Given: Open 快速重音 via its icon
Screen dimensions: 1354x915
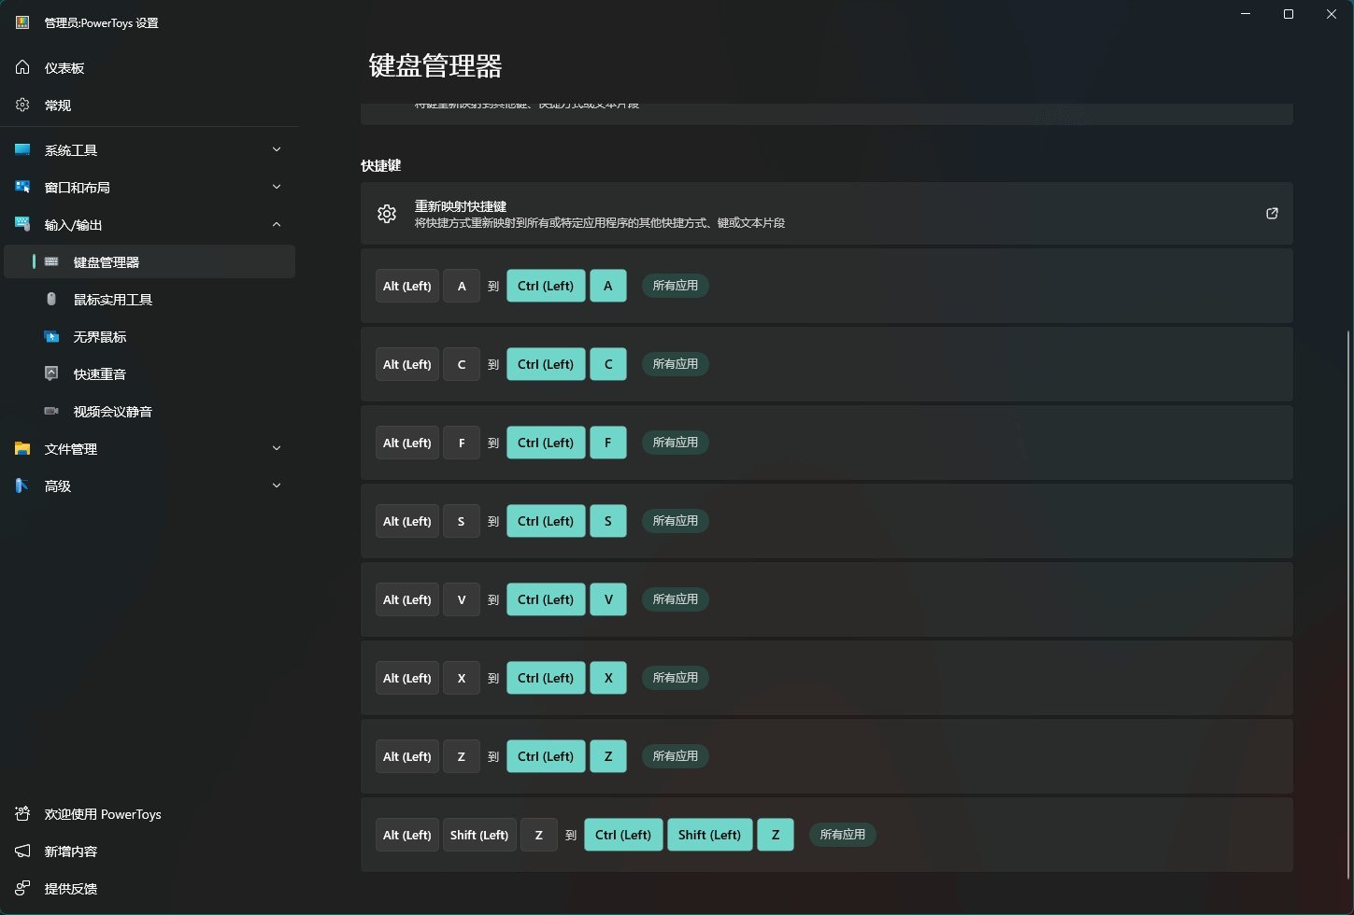Looking at the screenshot, I should point(51,373).
